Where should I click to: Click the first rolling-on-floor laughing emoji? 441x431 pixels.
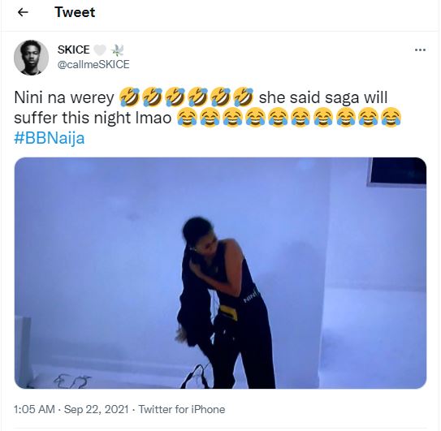[129, 97]
